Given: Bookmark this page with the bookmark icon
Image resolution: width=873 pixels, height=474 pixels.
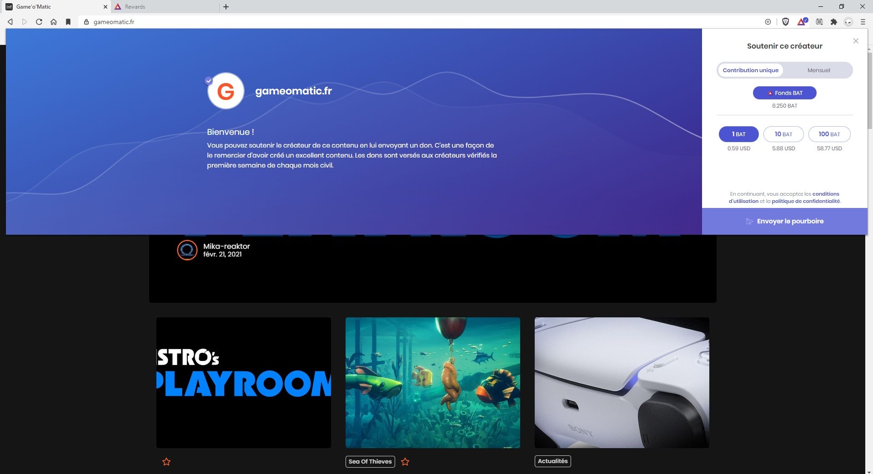Looking at the screenshot, I should click(68, 22).
